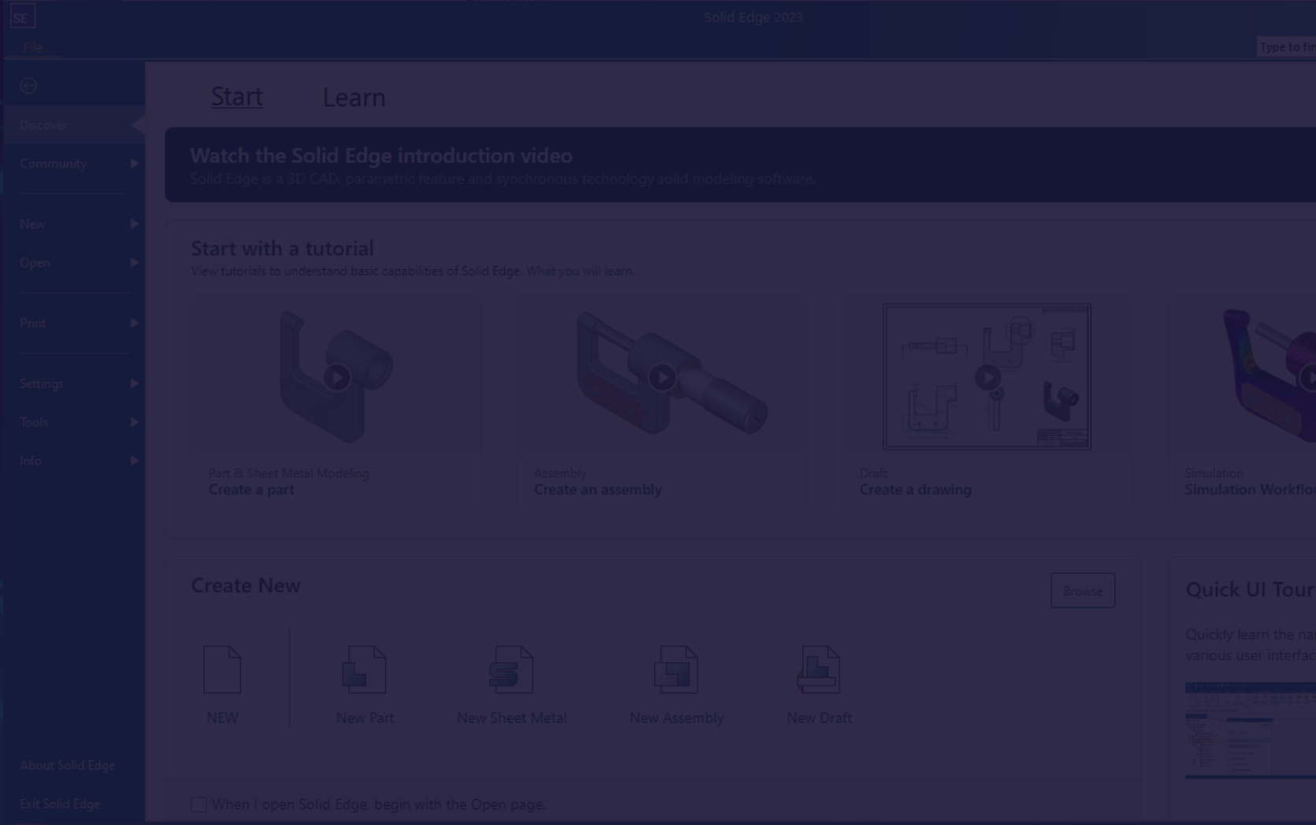The height and width of the screenshot is (825, 1316).
Task: Click the New Sheet Metal document icon
Action: [511, 669]
